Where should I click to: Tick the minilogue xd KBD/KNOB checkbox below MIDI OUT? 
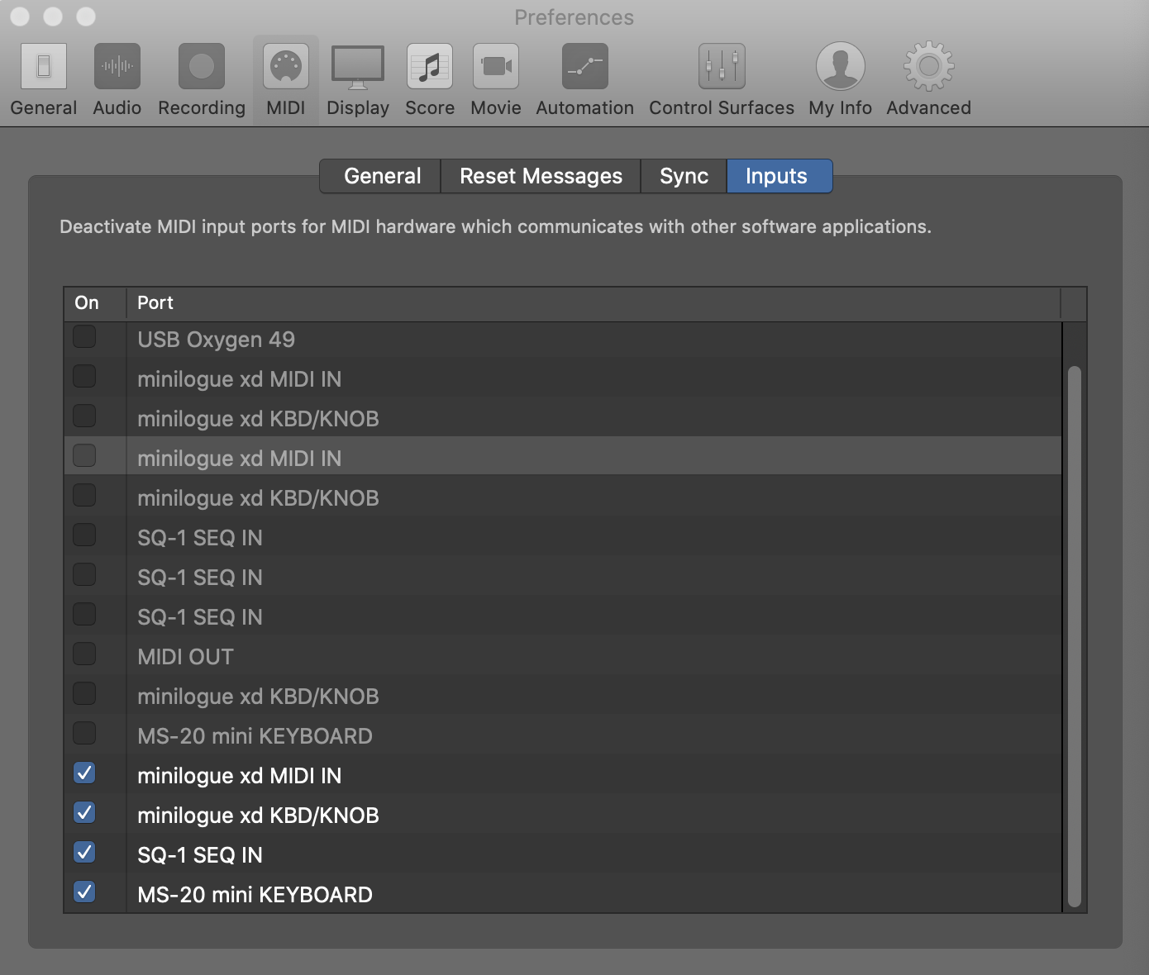coord(84,694)
